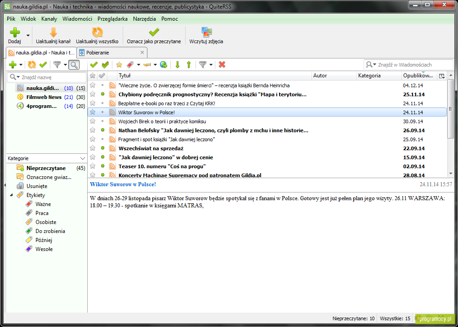Open the feed filter funnel dropdown arrow
Screen dimensions: 458x327
pos(65,65)
